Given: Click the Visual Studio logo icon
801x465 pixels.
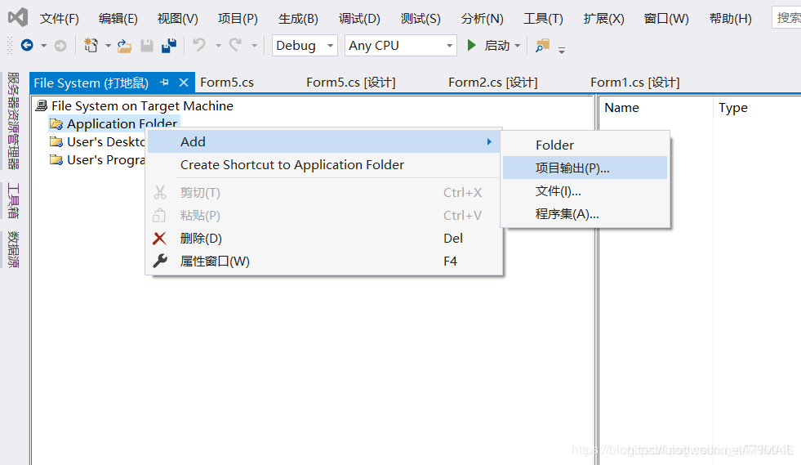Looking at the screenshot, I should coord(18,18).
